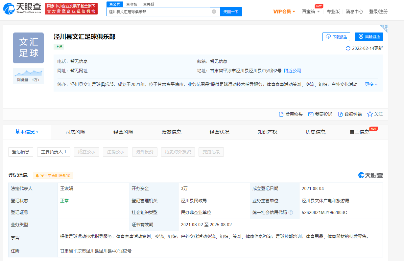Expand 更多 to show full company introduction

click(x=369, y=84)
